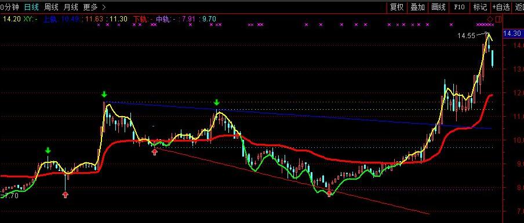Click the split-panel square icon at chart corner

click(498, 19)
